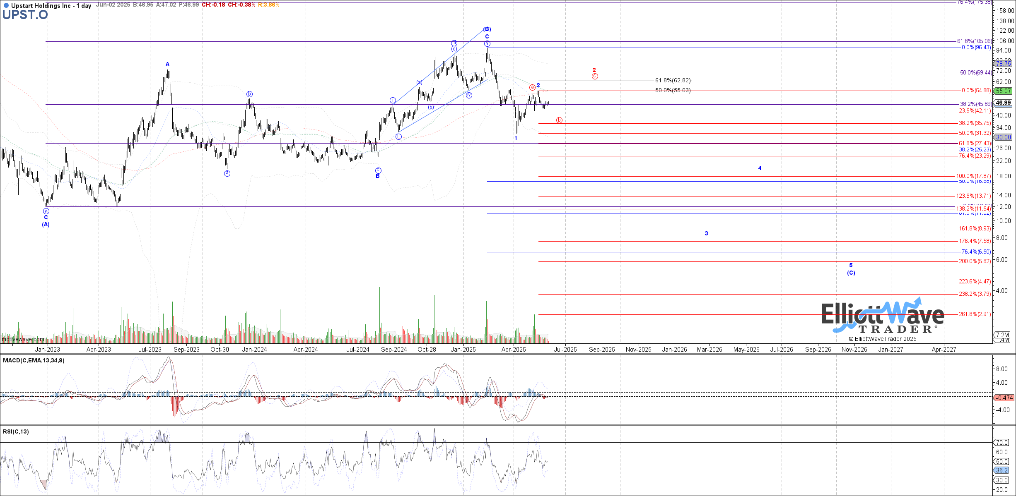Click the blue wave 5 projection label

pyautogui.click(x=851, y=266)
